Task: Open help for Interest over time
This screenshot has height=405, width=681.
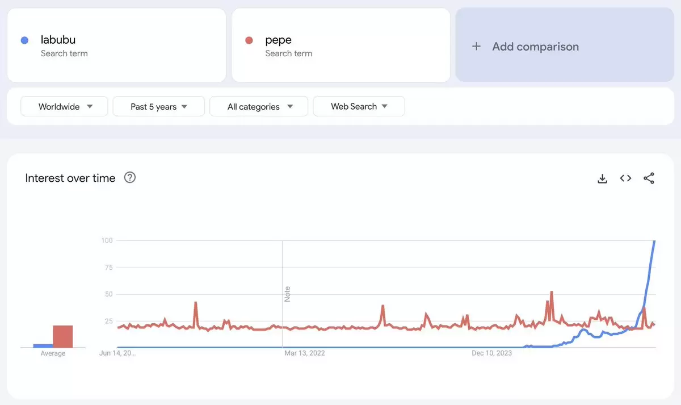Action: 130,178
